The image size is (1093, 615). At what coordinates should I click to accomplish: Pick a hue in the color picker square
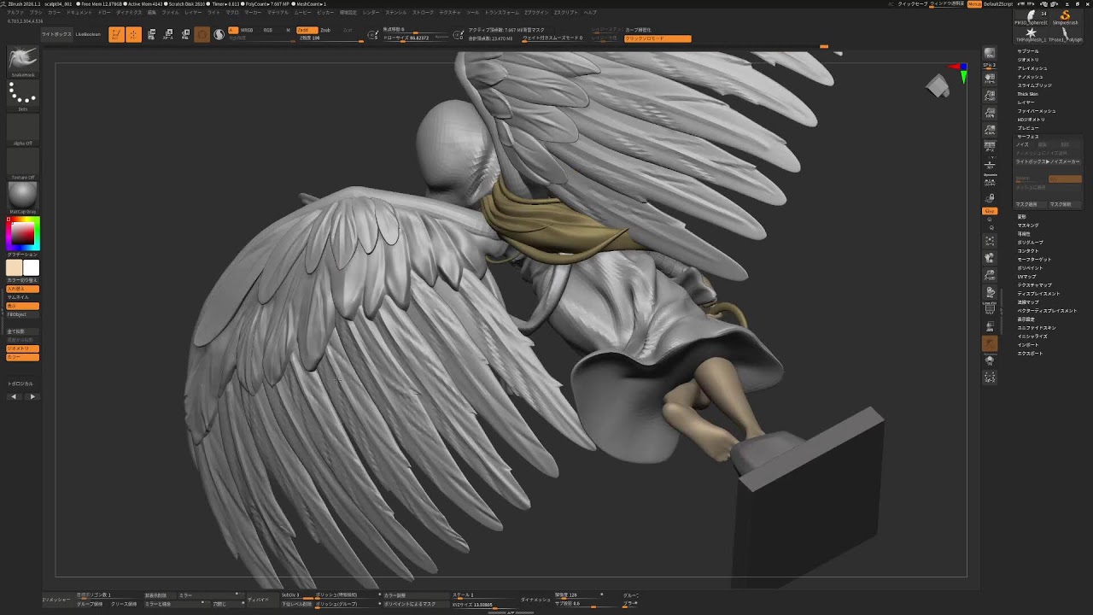[23, 233]
